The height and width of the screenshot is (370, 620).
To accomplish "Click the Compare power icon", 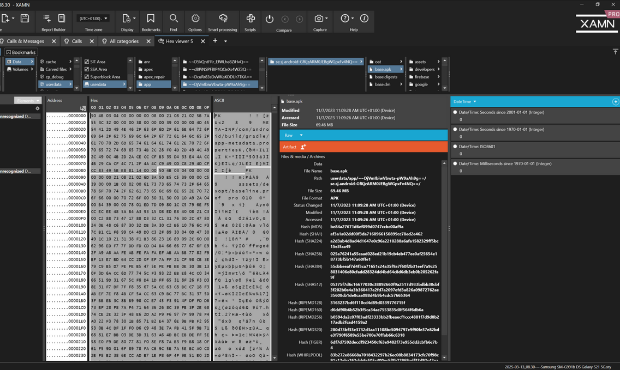I will [x=270, y=19].
